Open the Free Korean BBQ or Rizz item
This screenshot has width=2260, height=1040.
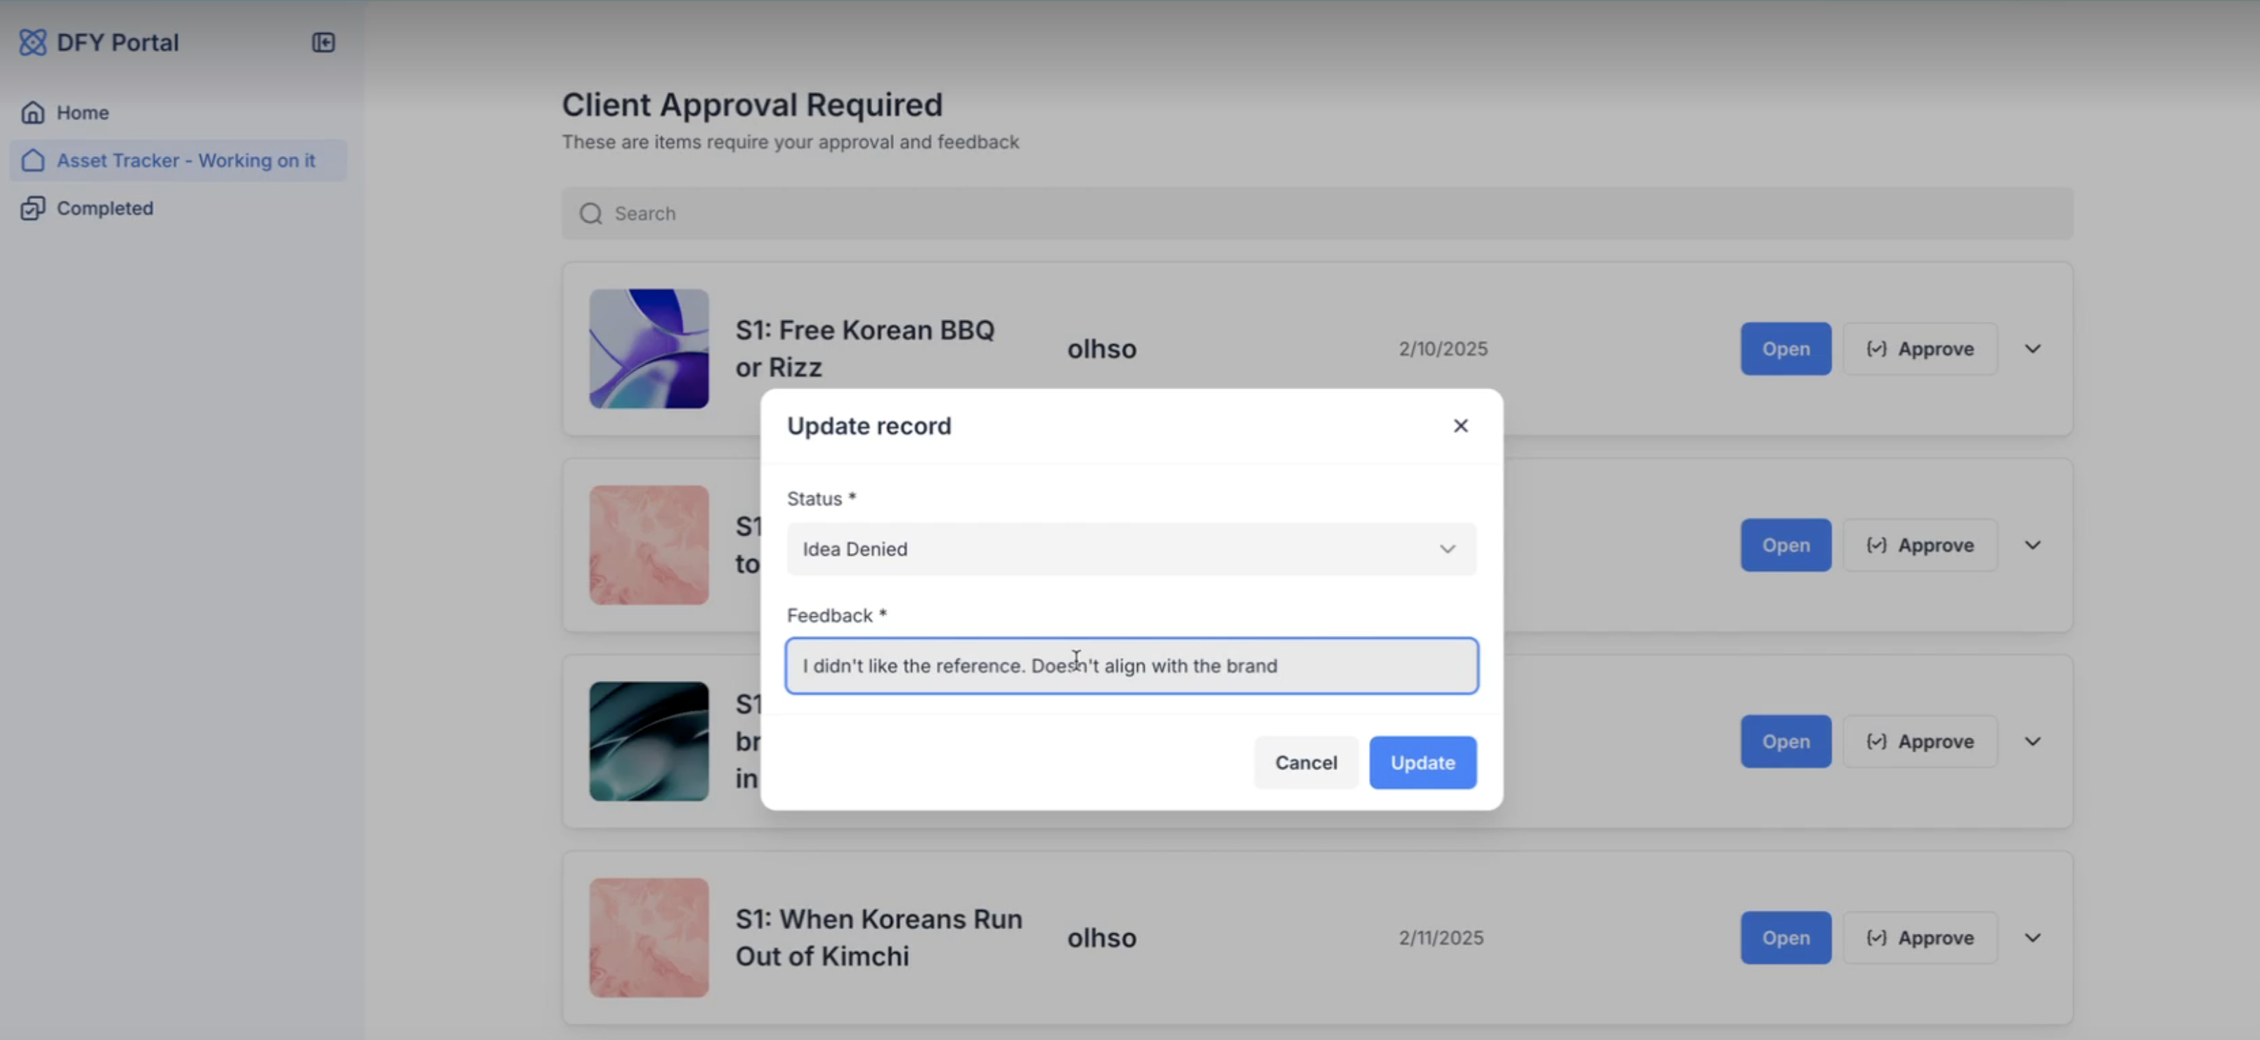(1786, 349)
